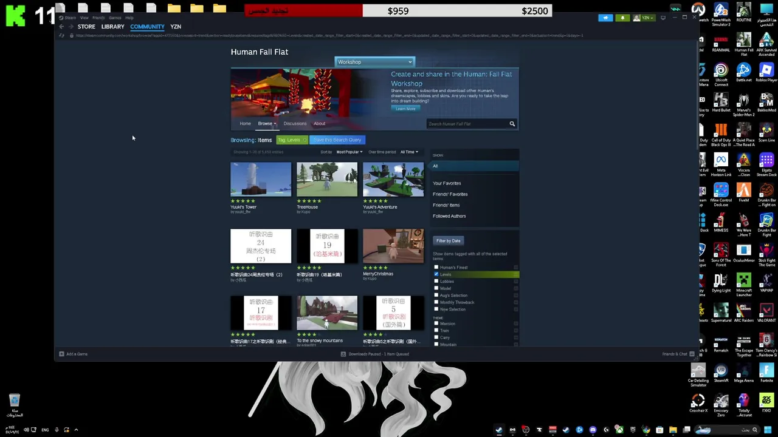Click Steam back navigation arrow
Viewport: 778px width, 437px height.
[x=61, y=27]
